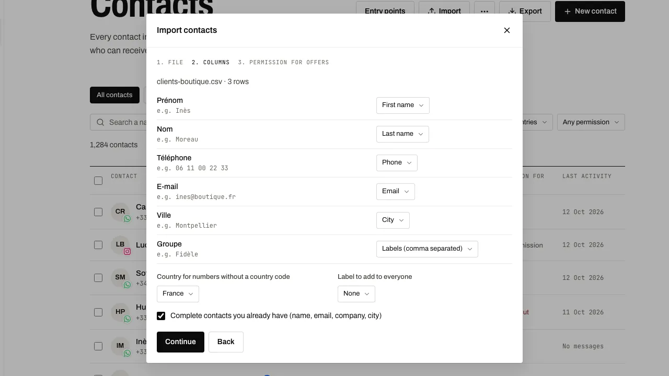
Task: Click the plus icon on New contact
Action: tap(567, 11)
